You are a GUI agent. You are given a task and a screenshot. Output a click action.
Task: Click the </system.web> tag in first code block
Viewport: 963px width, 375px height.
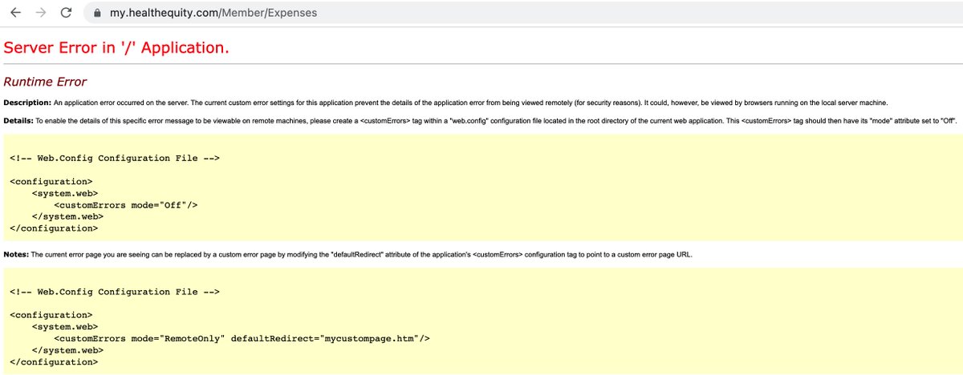coord(68,216)
